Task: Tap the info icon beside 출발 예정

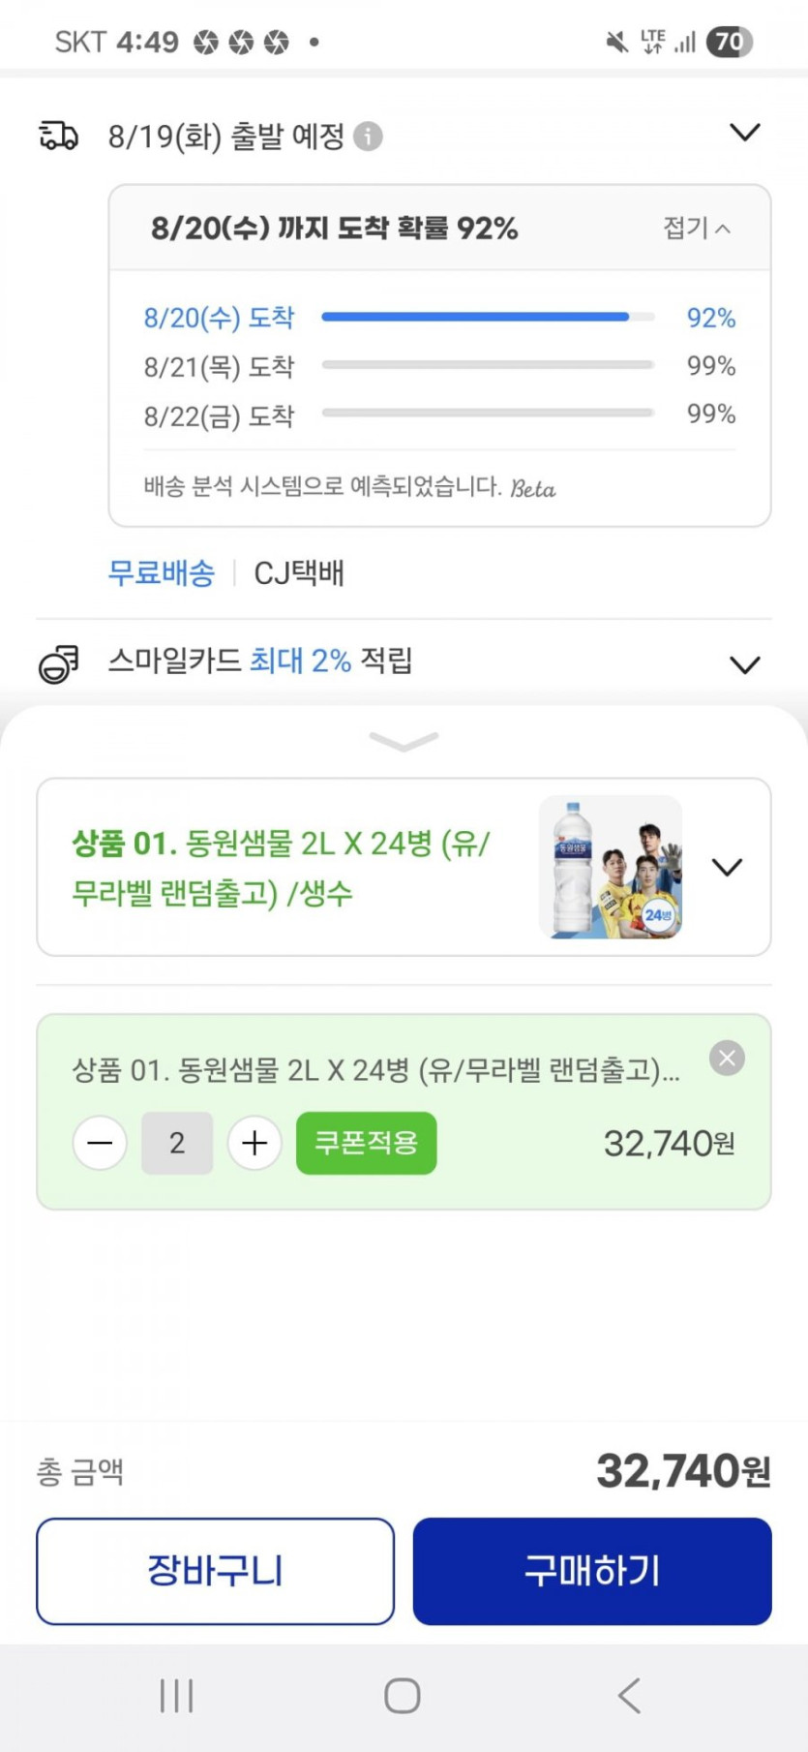Action: click(368, 137)
